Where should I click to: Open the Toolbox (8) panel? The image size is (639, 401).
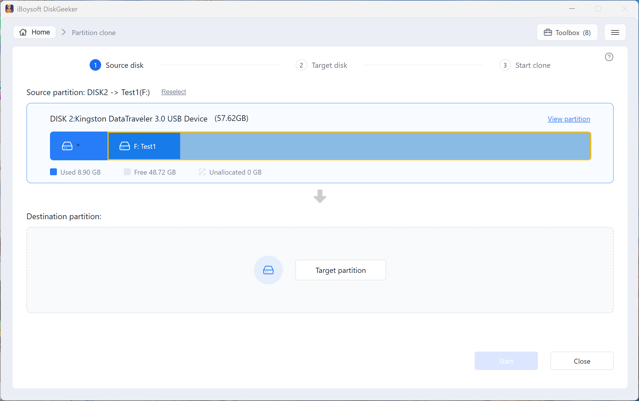(x=567, y=32)
